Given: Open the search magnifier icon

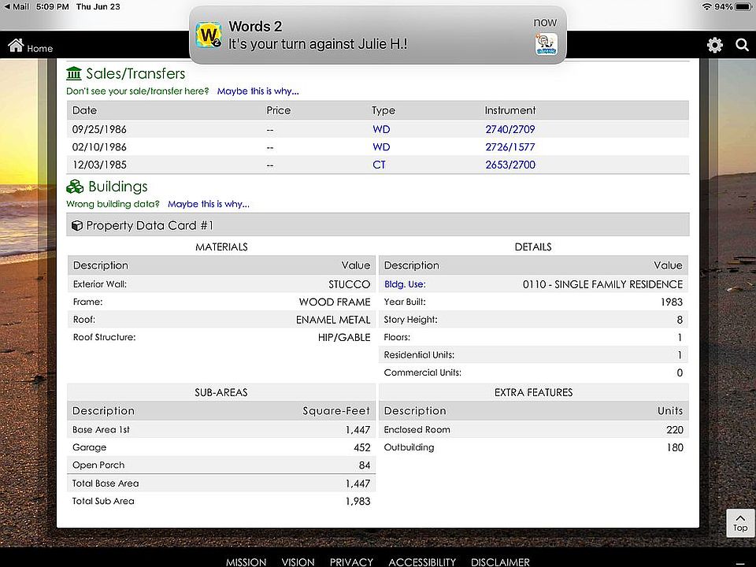Looking at the screenshot, I should tap(742, 46).
